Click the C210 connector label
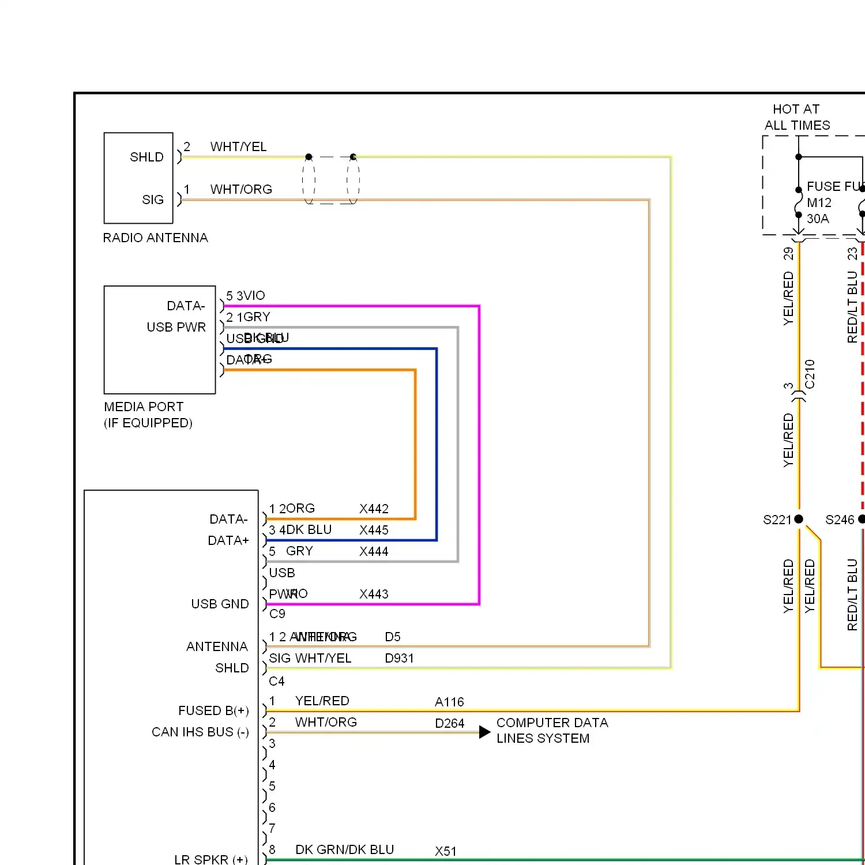 [x=810, y=374]
